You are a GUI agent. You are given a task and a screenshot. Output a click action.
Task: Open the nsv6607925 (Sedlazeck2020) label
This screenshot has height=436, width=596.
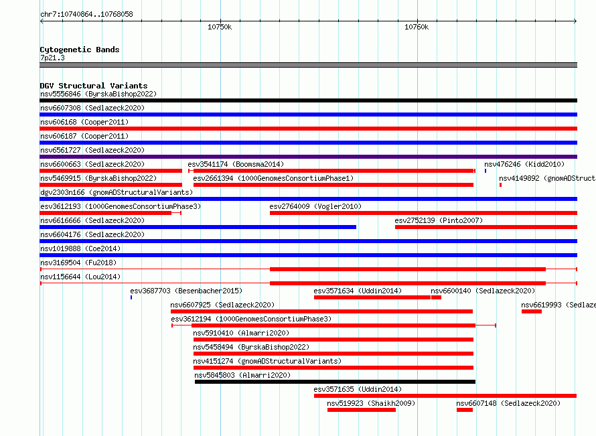[222, 305]
